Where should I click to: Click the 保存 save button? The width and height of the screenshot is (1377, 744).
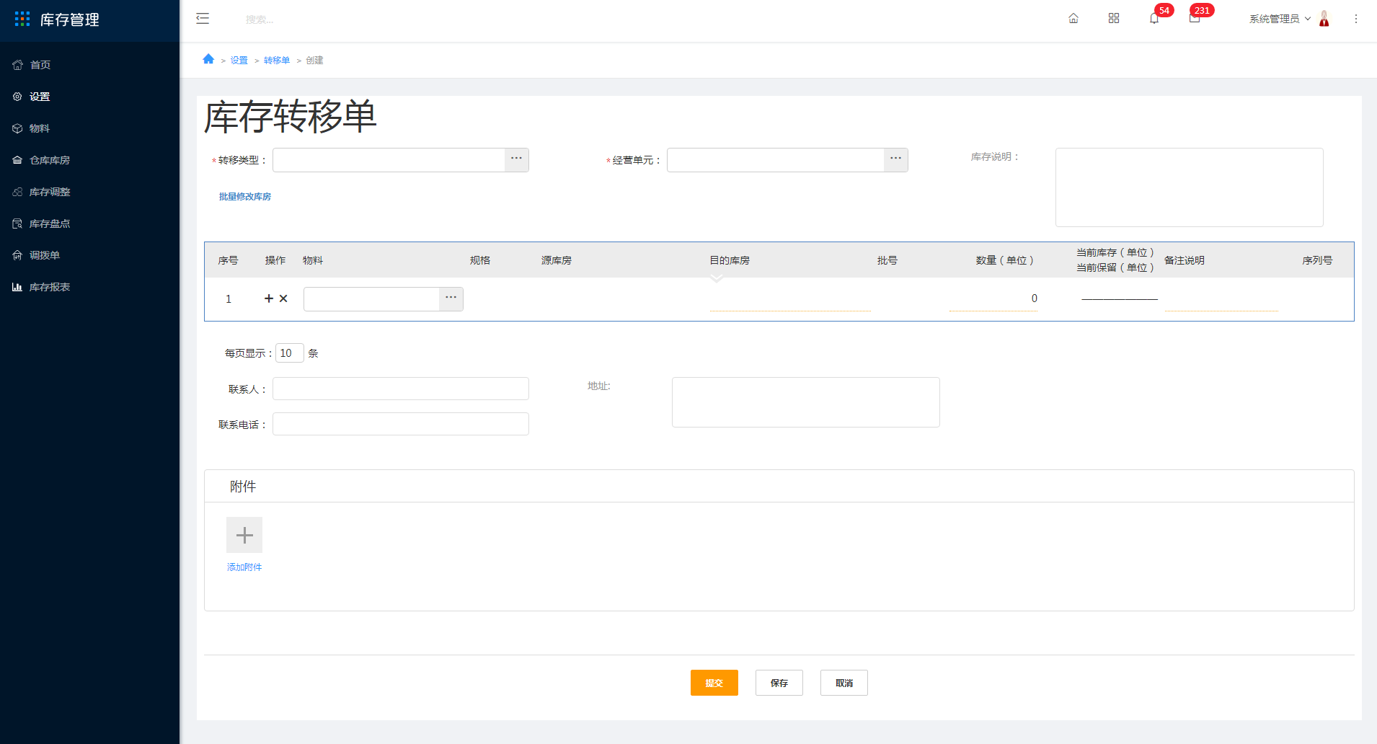click(x=779, y=683)
